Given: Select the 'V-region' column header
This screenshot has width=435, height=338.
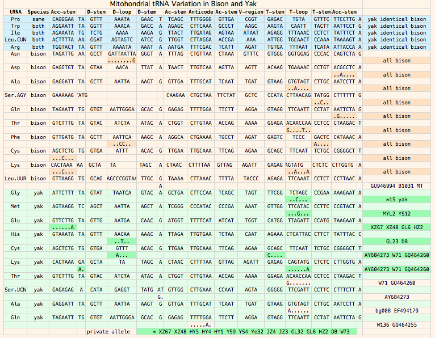Looking at the screenshot, I should click(x=250, y=12).
